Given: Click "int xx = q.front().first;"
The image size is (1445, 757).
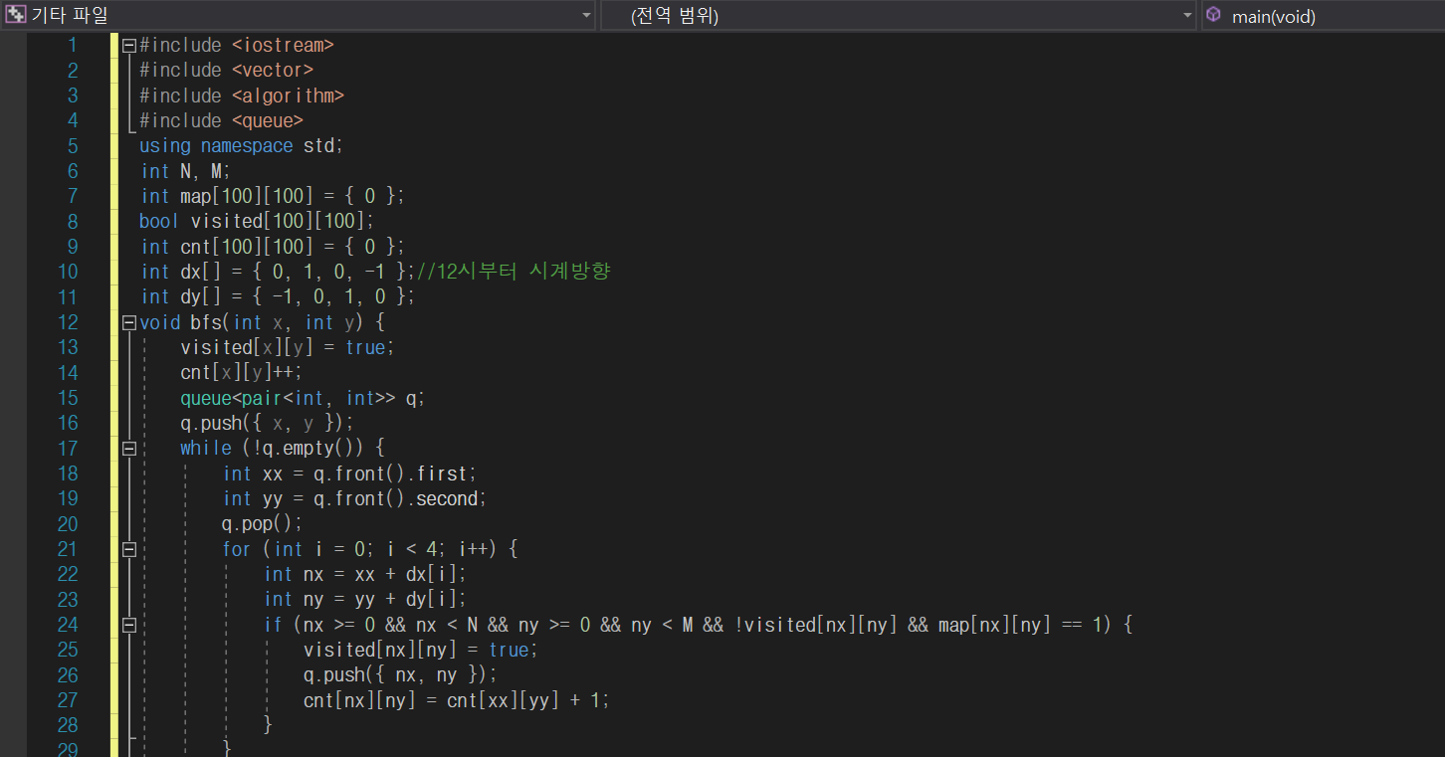Looking at the screenshot, I should 350,473.
